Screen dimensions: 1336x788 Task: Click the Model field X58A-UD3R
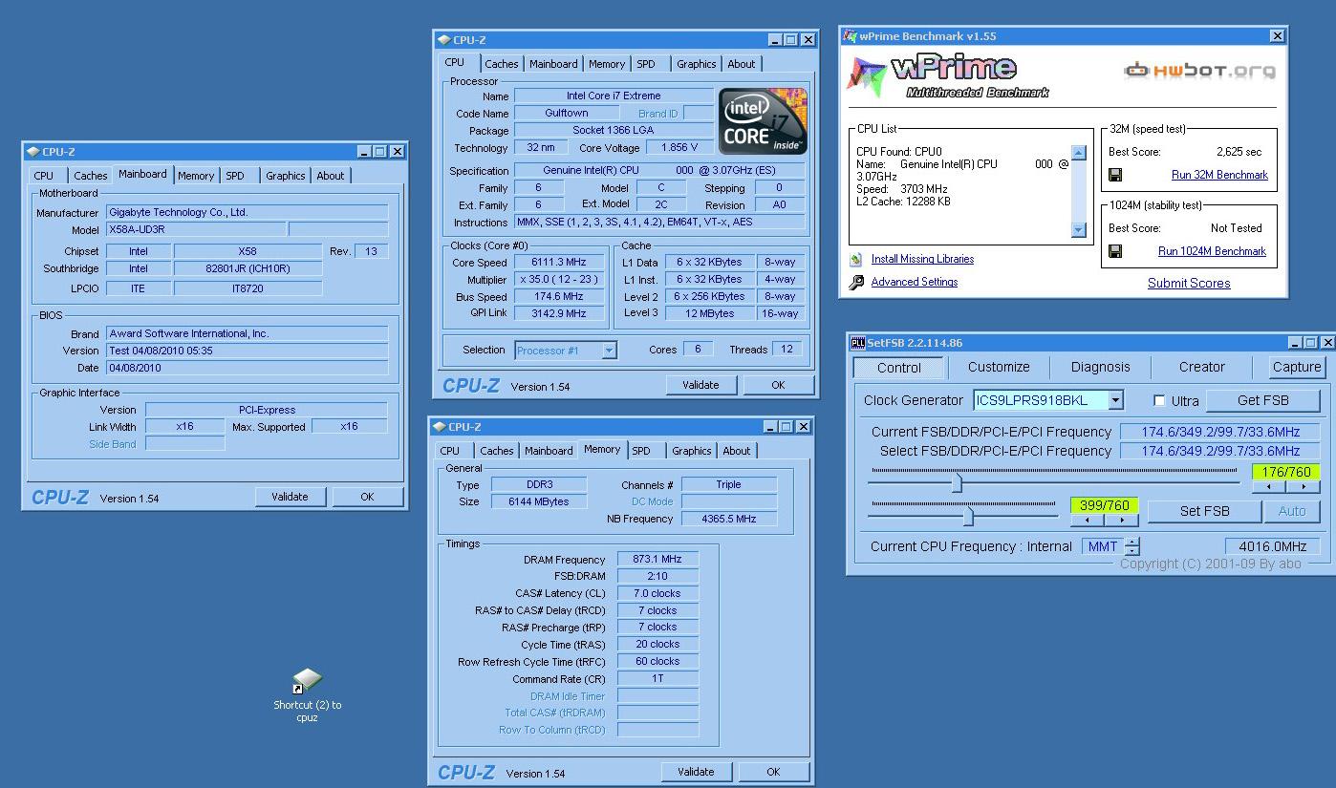pos(196,230)
